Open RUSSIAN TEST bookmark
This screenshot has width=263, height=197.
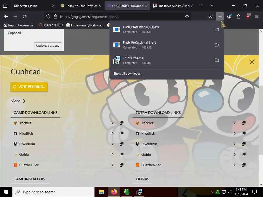51,25
